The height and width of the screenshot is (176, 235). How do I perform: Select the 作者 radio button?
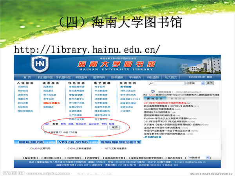click(x=70, y=132)
